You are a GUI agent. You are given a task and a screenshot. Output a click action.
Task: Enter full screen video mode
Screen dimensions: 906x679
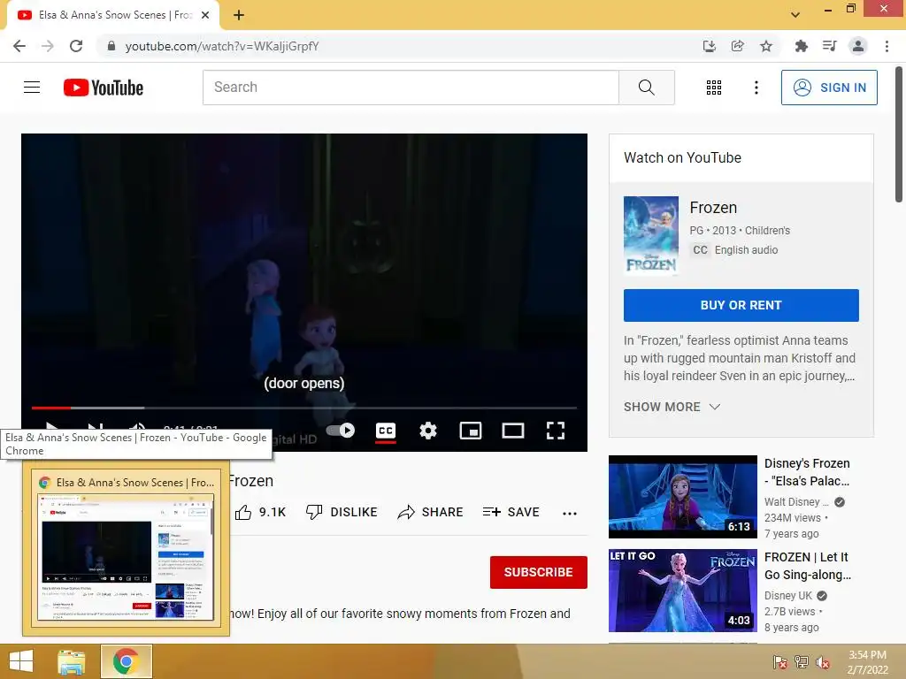pos(556,431)
